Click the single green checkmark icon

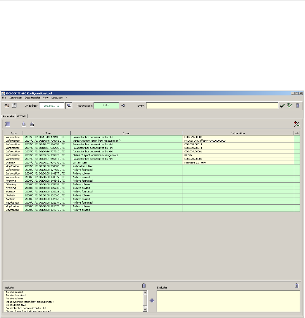coord(282,106)
